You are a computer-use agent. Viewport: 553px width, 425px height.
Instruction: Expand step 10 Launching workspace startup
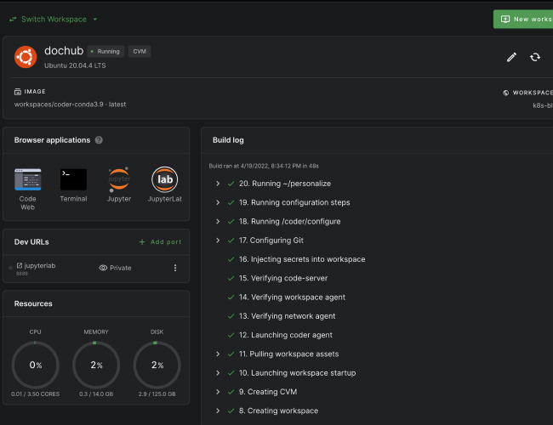click(x=218, y=373)
